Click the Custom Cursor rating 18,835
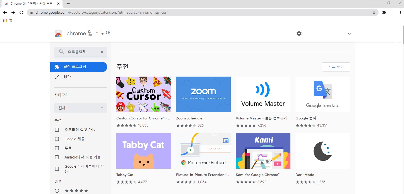This screenshot has height=194, width=404. pos(143,125)
